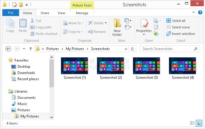This screenshot has width=205, height=129.
Task: Click Select none
Action: click(178, 27)
